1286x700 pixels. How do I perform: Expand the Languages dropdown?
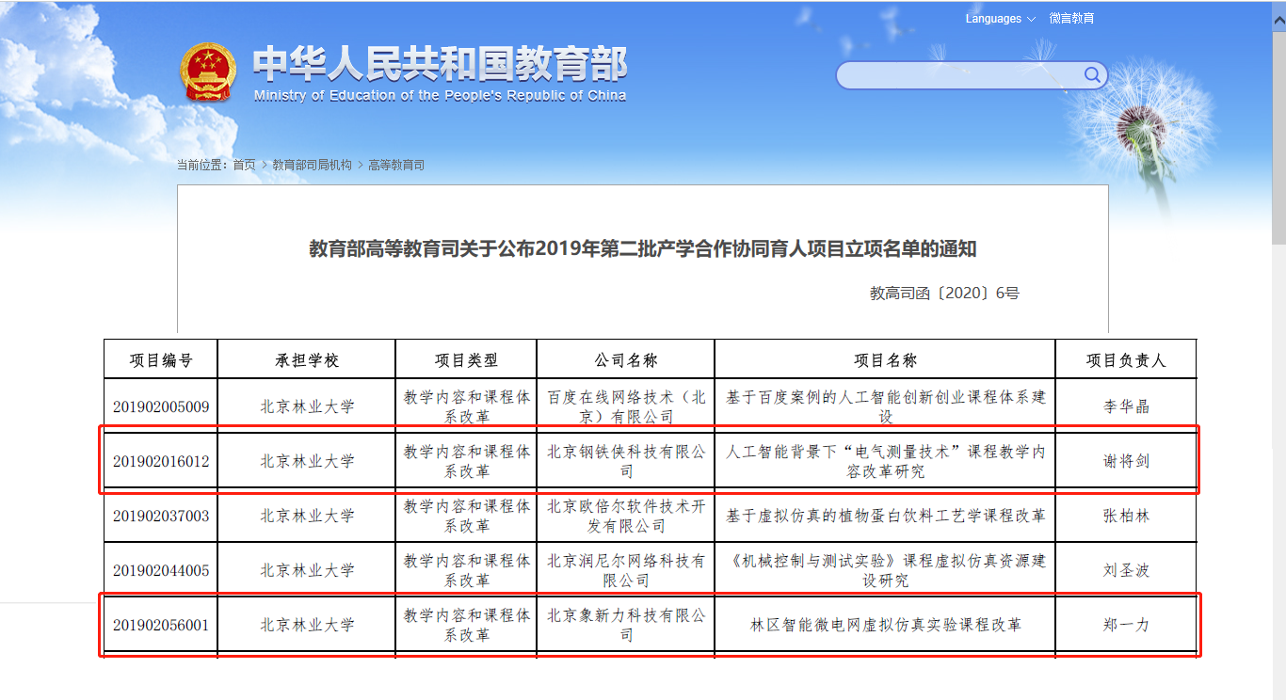(x=1000, y=19)
